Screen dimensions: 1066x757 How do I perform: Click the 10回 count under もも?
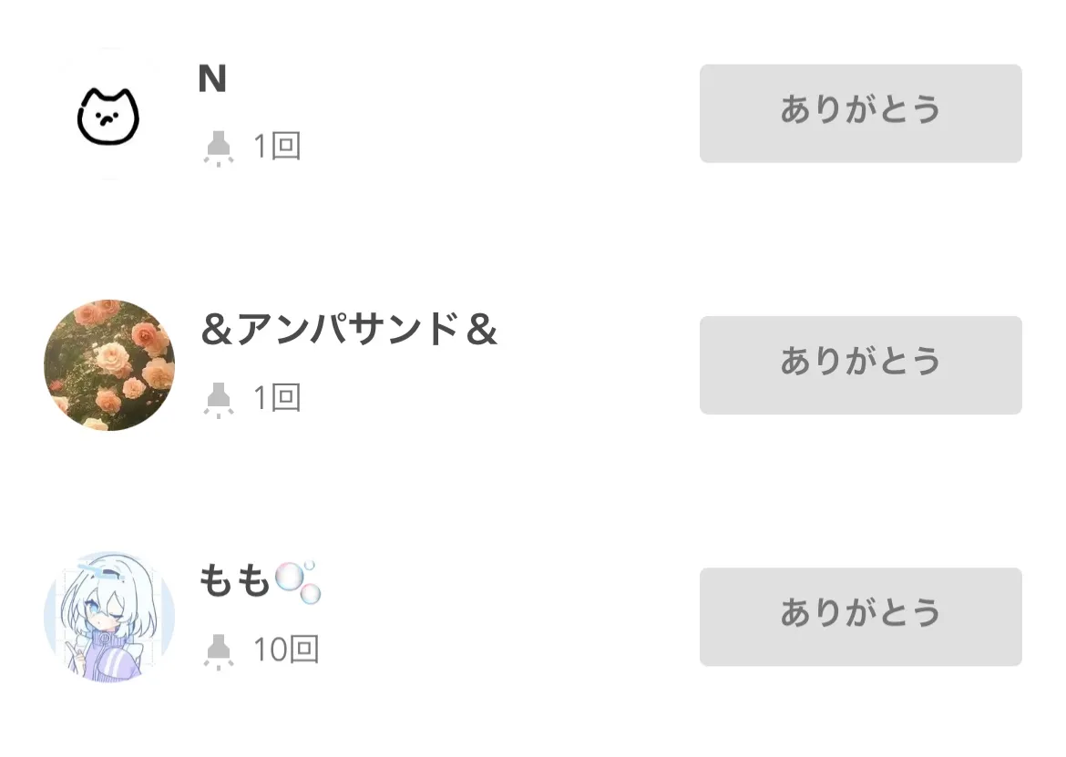(x=286, y=650)
